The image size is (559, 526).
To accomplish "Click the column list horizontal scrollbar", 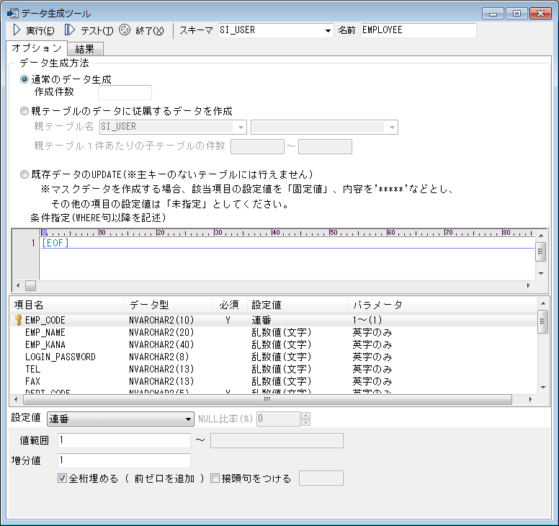I will tap(267, 399).
